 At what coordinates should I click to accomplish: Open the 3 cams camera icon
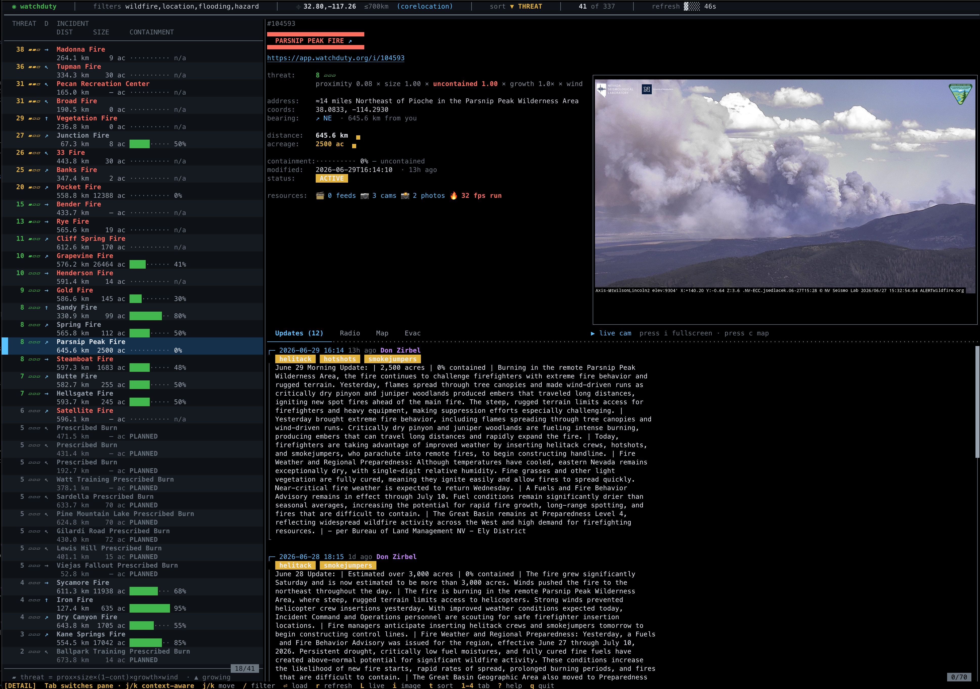(365, 196)
